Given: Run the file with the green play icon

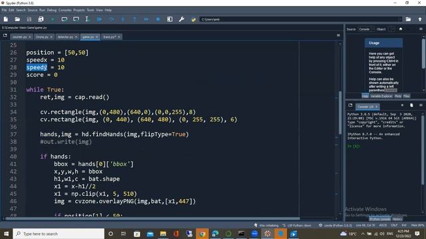Looking at the screenshot, I should (53, 19).
